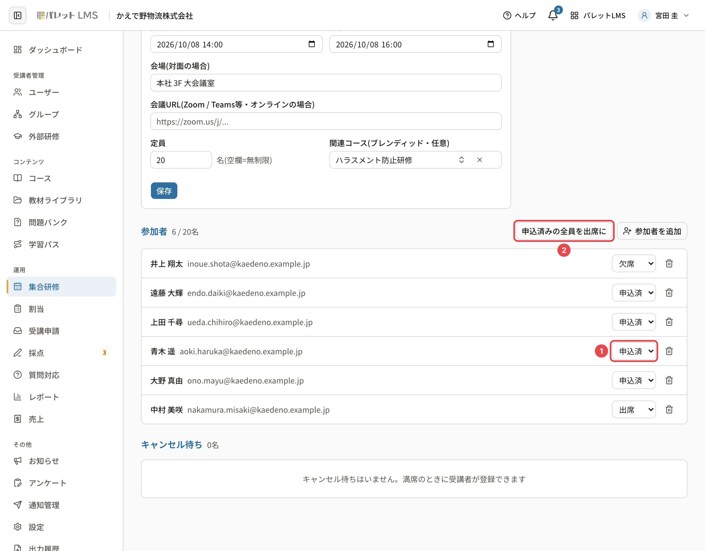Clear the 関連コース selection with the X
Screen dimensions: 705x551
[x=480, y=160]
